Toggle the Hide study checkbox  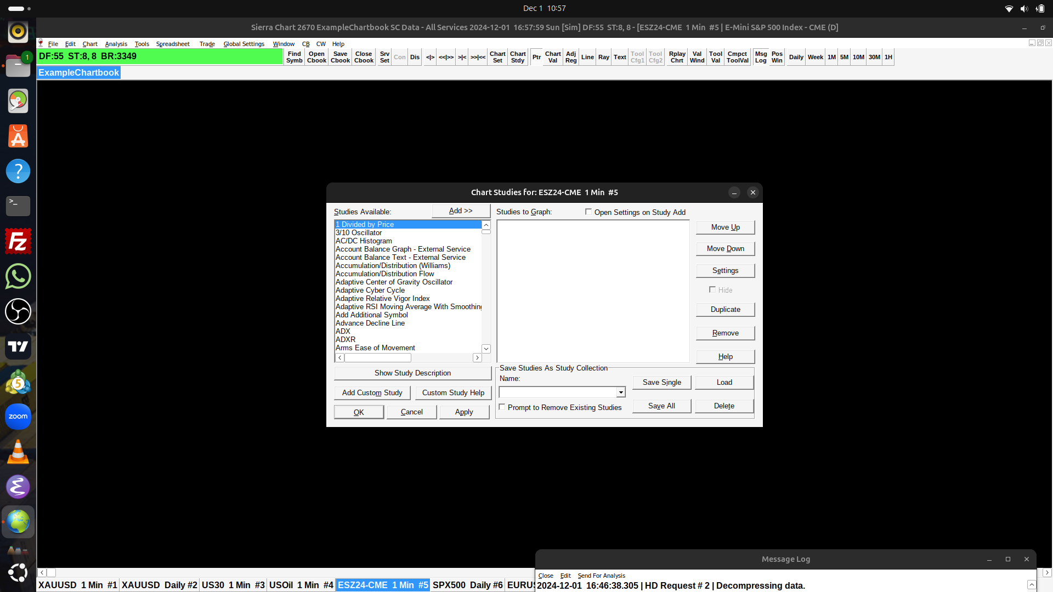(x=712, y=290)
